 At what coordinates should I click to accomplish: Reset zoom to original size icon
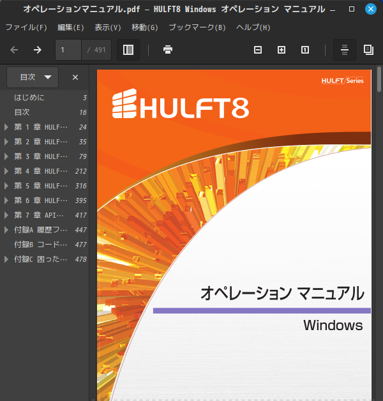click(305, 50)
